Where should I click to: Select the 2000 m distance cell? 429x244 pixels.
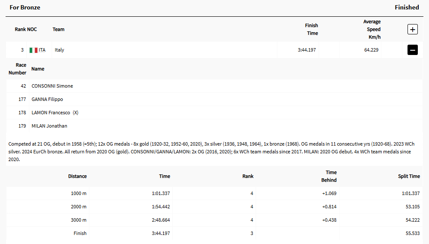(79, 207)
